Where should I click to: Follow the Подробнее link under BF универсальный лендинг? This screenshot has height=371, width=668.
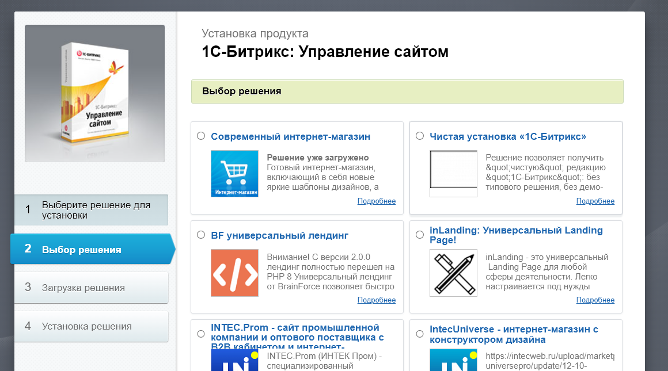(x=377, y=300)
